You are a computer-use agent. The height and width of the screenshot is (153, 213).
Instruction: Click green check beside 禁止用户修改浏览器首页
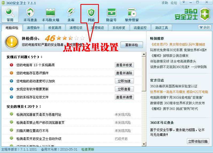tap(11, 122)
